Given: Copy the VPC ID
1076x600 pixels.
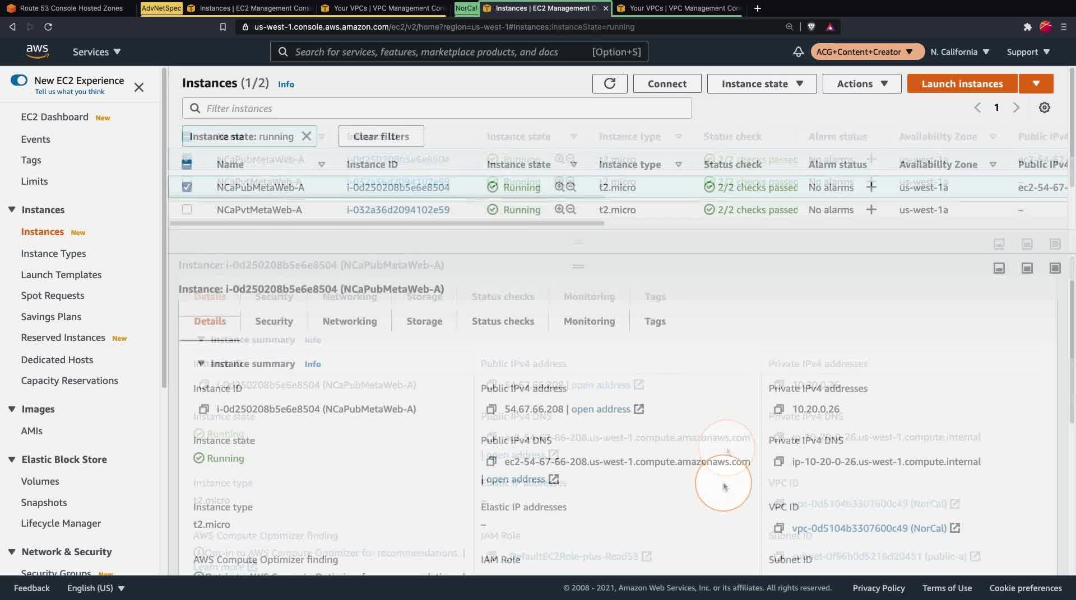Looking at the screenshot, I should 779,528.
